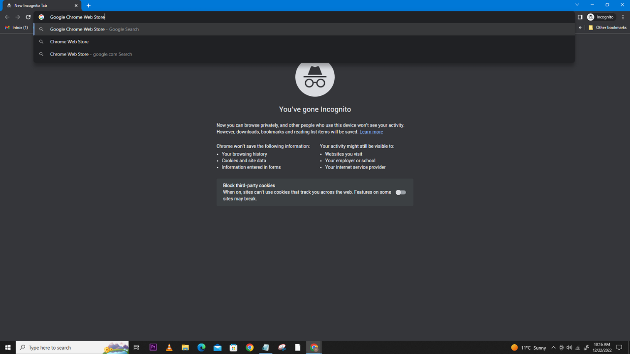The height and width of the screenshot is (354, 630).
Task: Click the active Incognito Chrome taskbar icon
Action: coord(314,348)
